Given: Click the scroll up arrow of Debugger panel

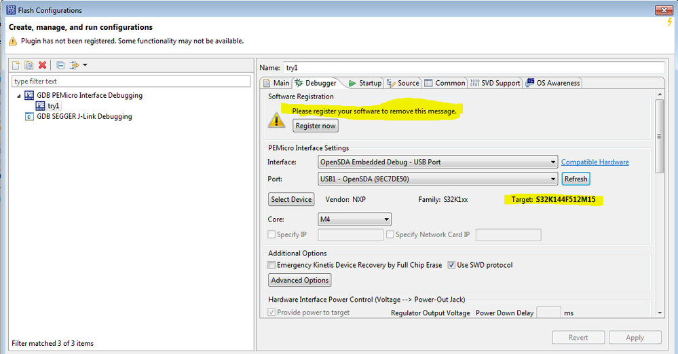Looking at the screenshot, I should click(660, 94).
